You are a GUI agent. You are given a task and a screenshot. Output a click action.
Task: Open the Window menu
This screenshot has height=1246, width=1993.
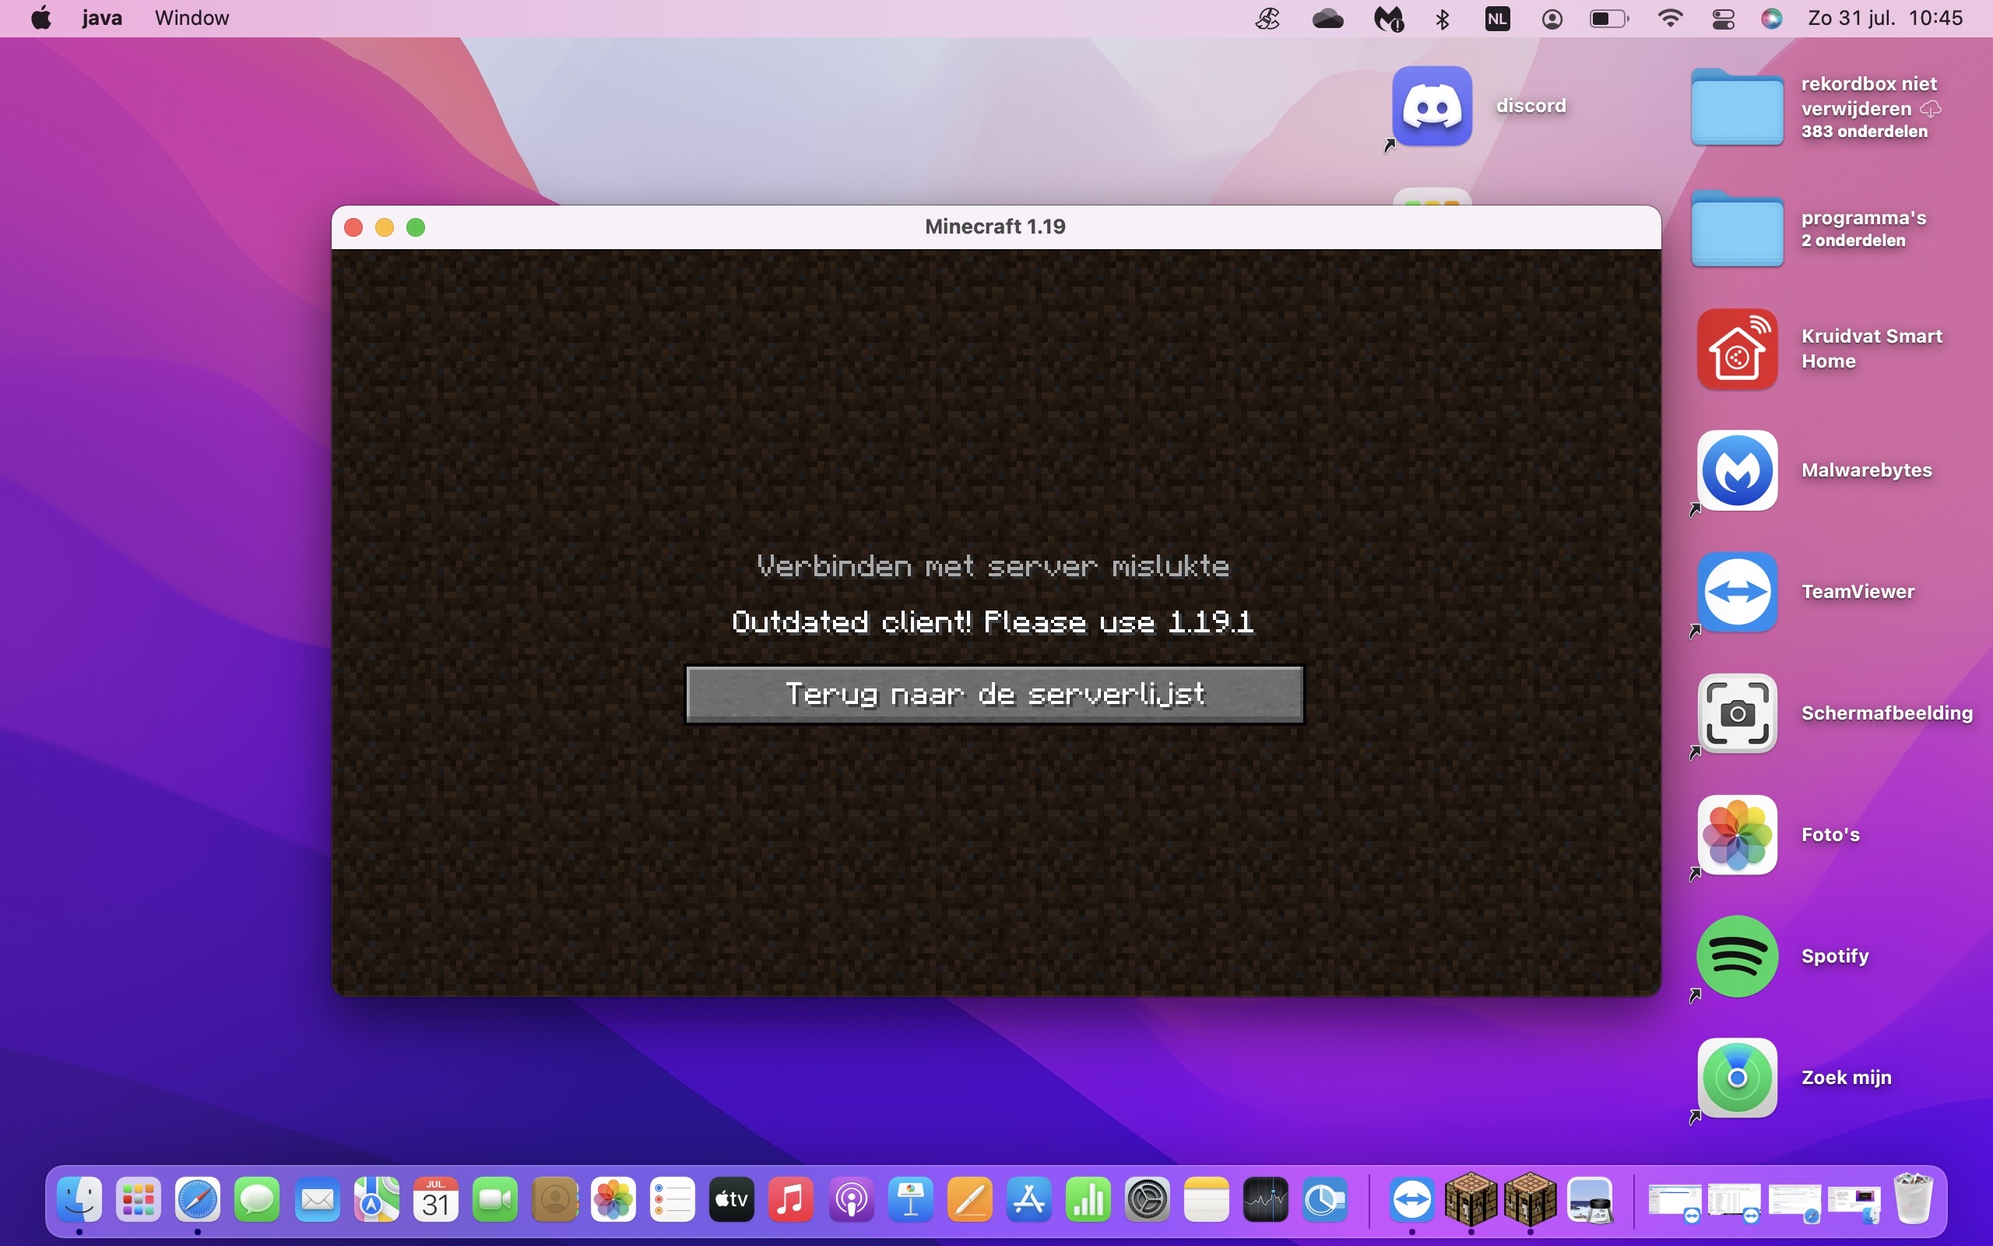[190, 17]
